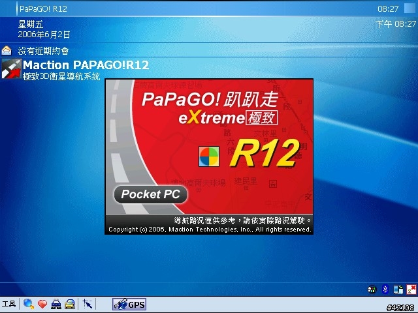Screen dimensions: 418x313
Task: Click the yellow car icon in toolbar
Action: coord(70,304)
